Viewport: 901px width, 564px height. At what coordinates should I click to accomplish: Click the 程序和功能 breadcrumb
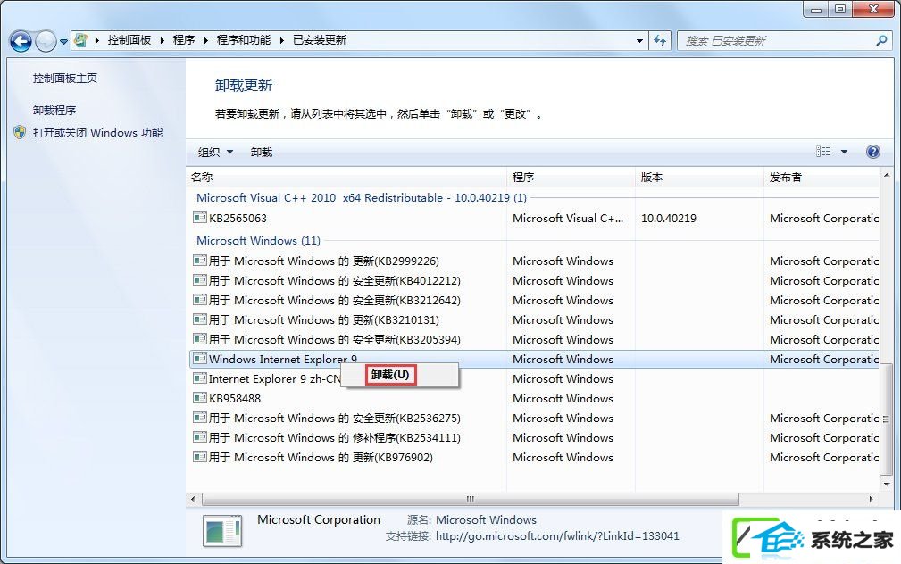click(244, 40)
